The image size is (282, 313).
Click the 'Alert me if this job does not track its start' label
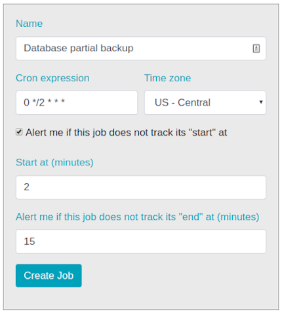pyautogui.click(x=126, y=133)
